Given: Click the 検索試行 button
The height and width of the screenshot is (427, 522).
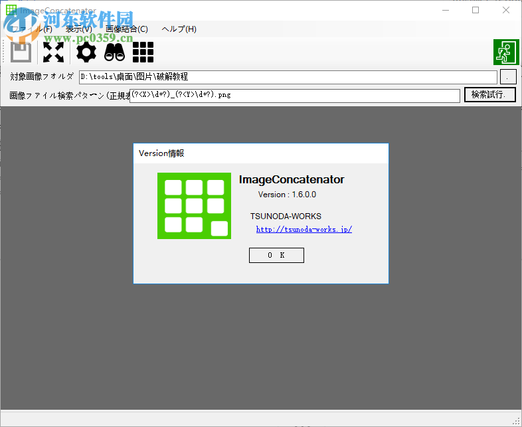Looking at the screenshot, I should 489,95.
